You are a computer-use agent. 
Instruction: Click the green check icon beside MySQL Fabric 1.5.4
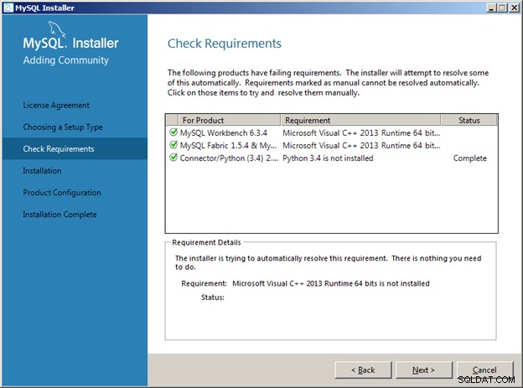coord(173,145)
